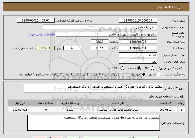Click the تعداد / مقدار column header

[45, 103]
